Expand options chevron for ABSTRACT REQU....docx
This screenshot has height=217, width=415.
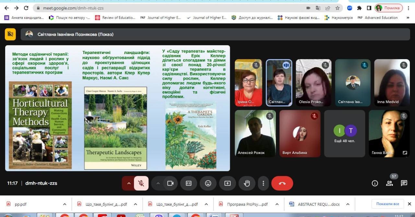tap(348, 204)
